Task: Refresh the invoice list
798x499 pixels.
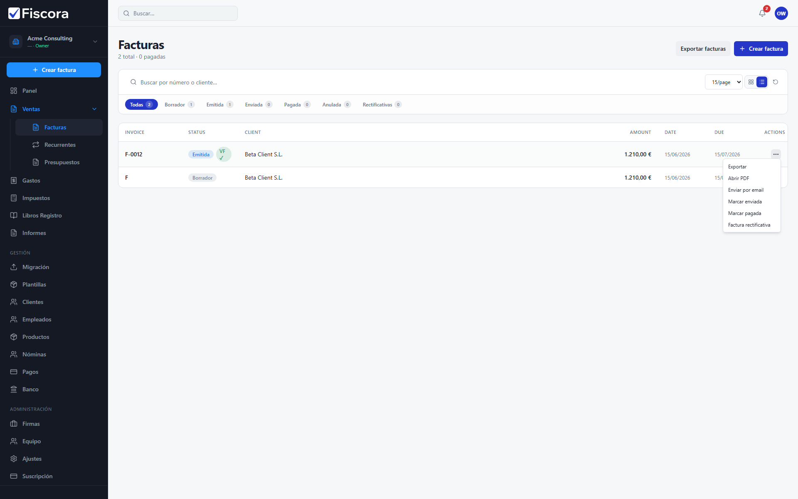Action: click(x=776, y=82)
